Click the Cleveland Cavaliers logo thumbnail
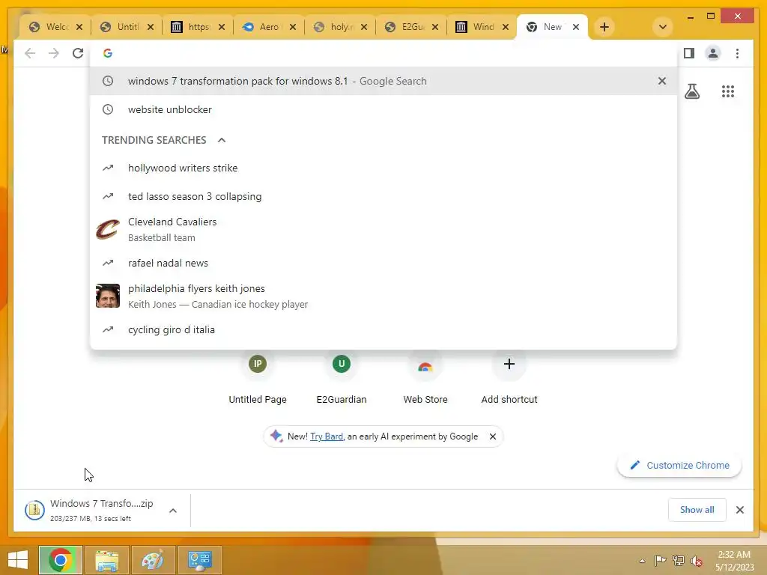This screenshot has width=767, height=575. coord(108,229)
